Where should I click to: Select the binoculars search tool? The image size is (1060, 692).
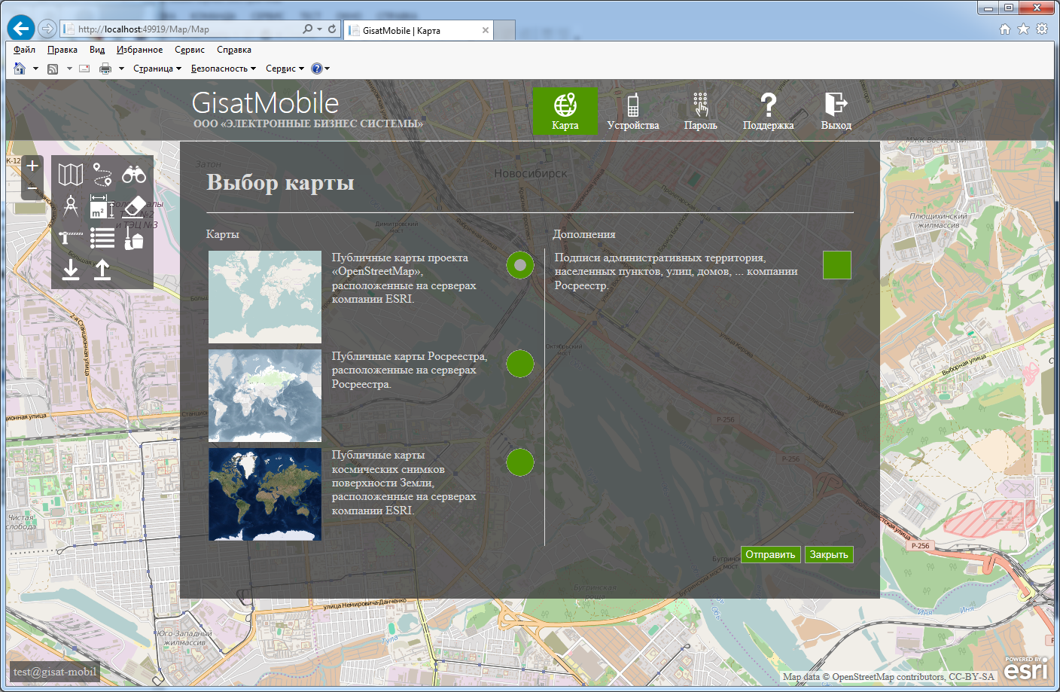[x=134, y=175]
